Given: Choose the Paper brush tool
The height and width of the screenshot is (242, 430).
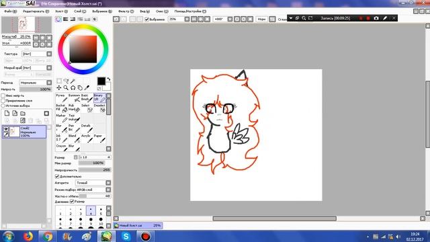Looking at the screenshot, I should point(99,138).
